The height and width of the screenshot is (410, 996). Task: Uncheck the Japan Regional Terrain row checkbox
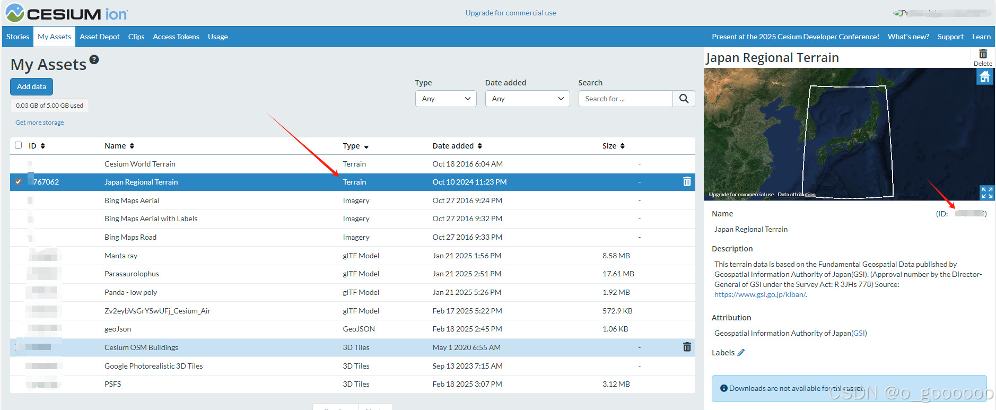[x=19, y=182]
